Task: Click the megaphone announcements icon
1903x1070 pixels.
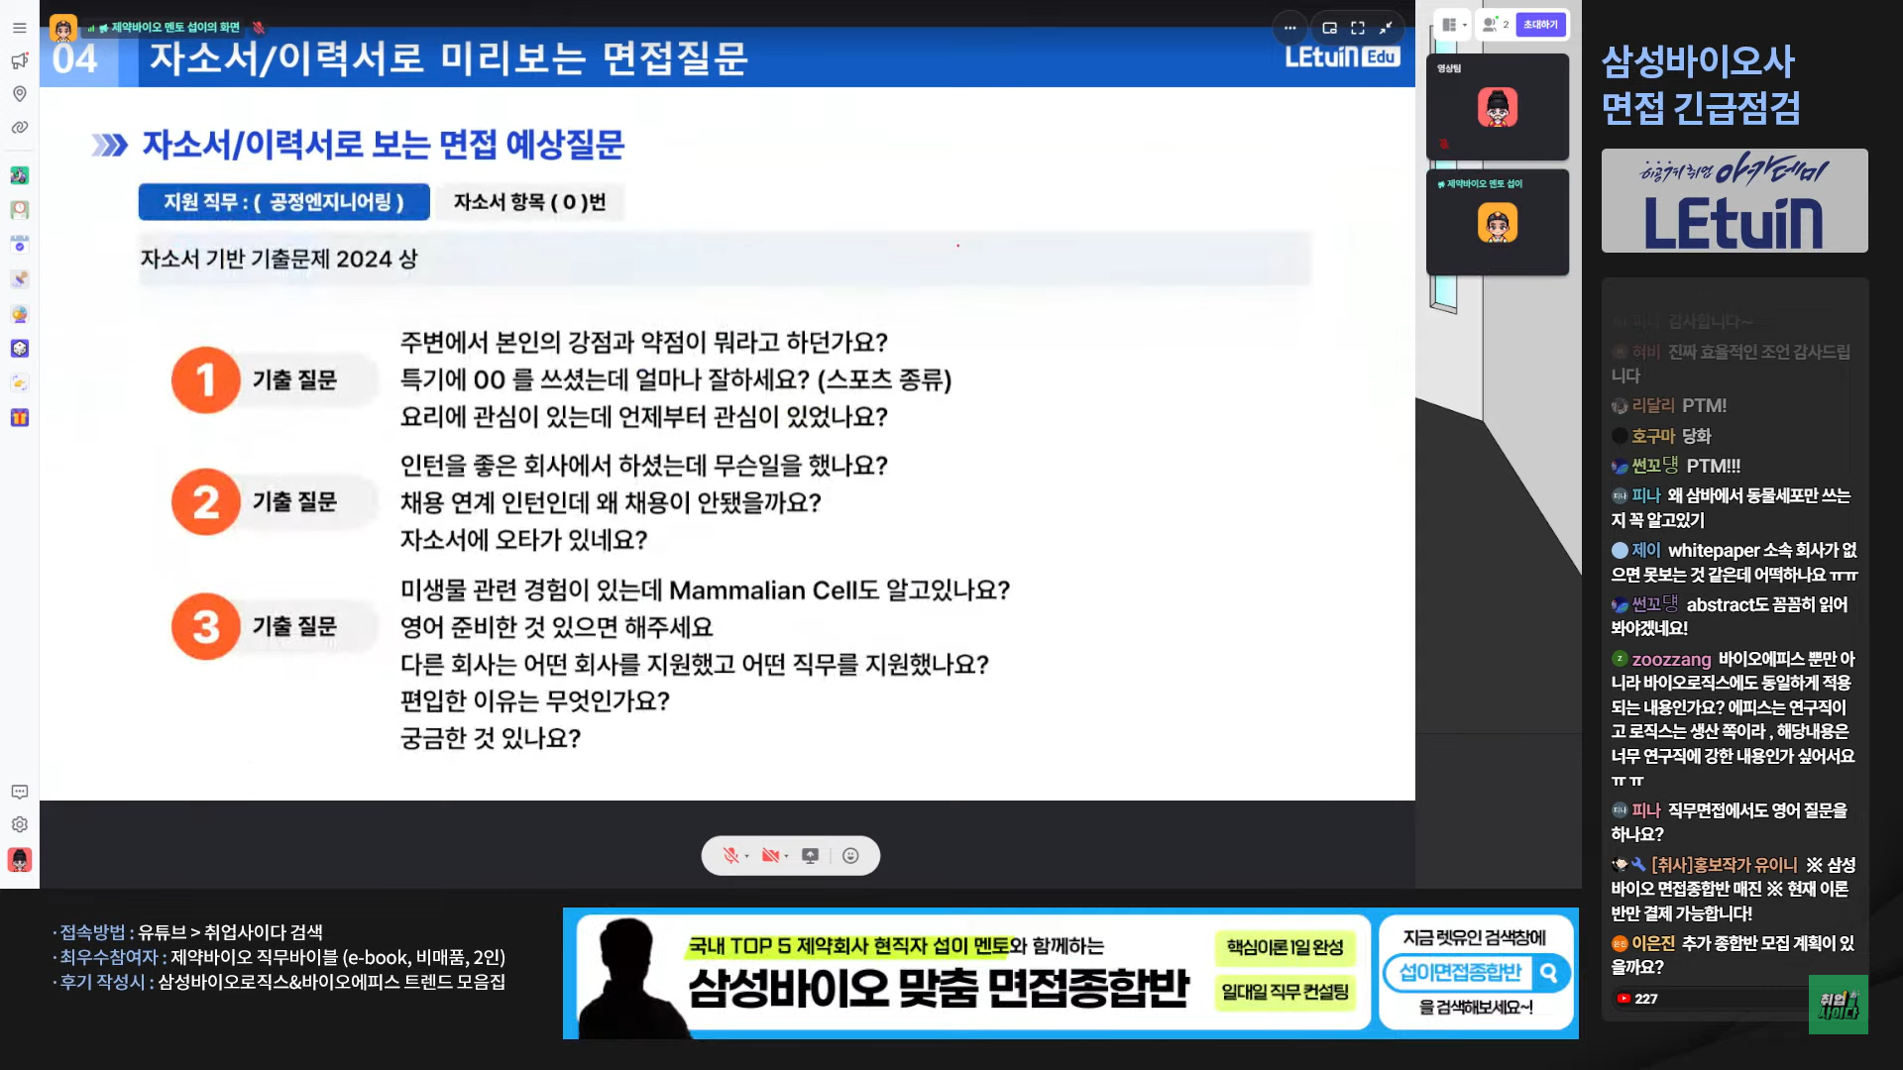Action: pos(19,61)
